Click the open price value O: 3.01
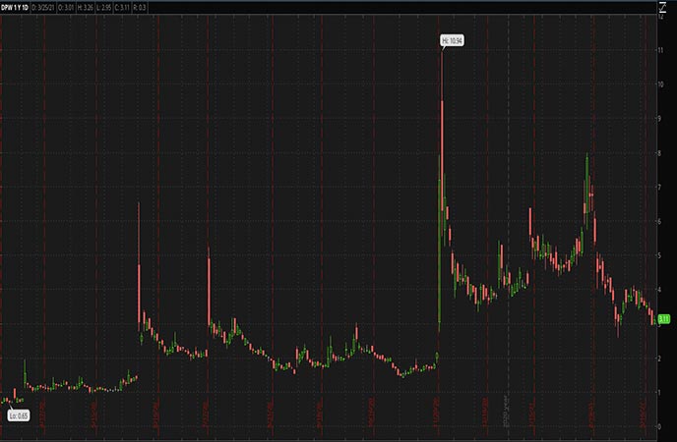This screenshot has height=442, width=677. coord(66,8)
